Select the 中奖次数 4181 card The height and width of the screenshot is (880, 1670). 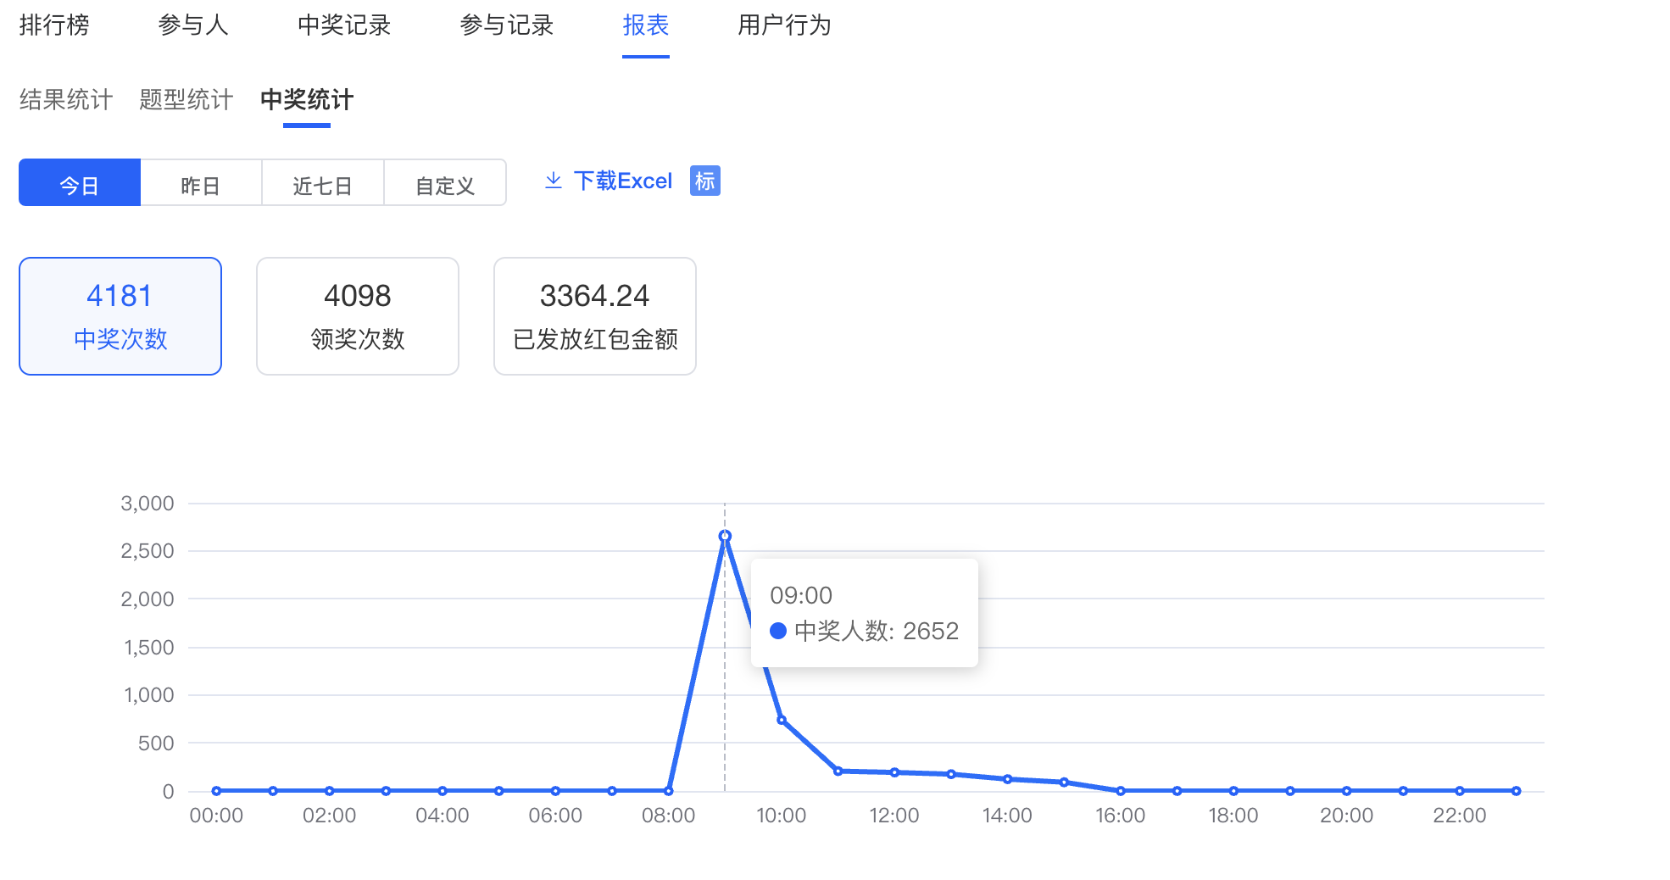[120, 316]
